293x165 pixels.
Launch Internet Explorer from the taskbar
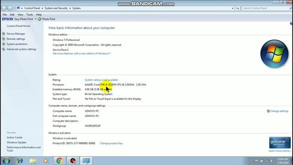[20, 161]
